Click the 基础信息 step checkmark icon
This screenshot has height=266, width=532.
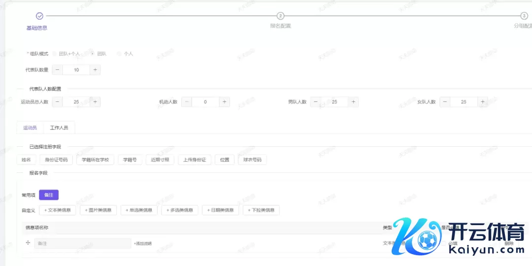[x=39, y=16]
